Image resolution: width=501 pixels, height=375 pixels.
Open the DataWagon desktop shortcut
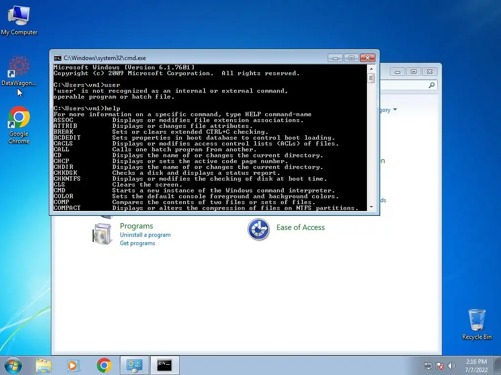(19, 71)
